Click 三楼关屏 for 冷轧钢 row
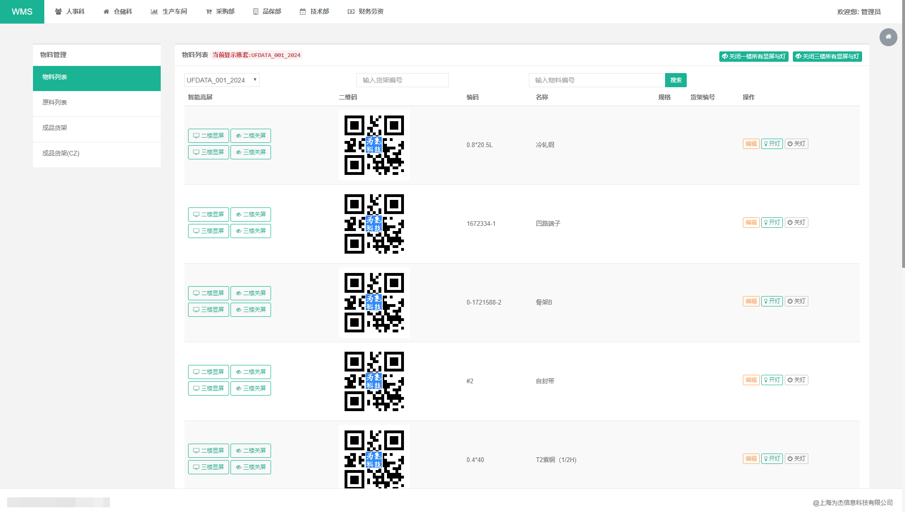The image size is (905, 512). pos(251,152)
